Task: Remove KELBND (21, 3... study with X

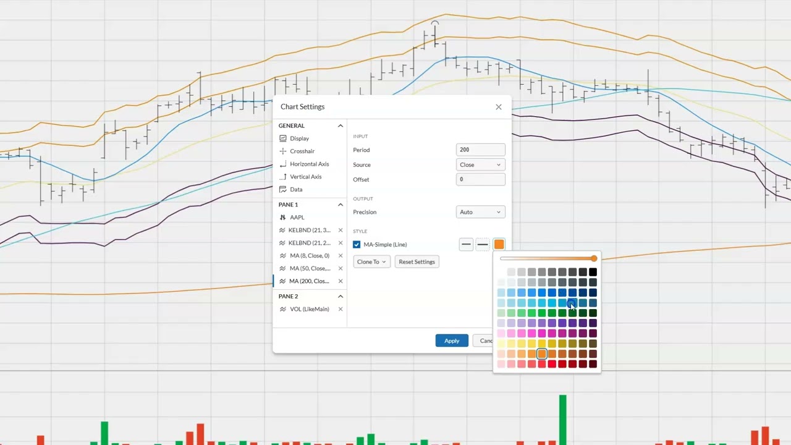Action: [341, 230]
